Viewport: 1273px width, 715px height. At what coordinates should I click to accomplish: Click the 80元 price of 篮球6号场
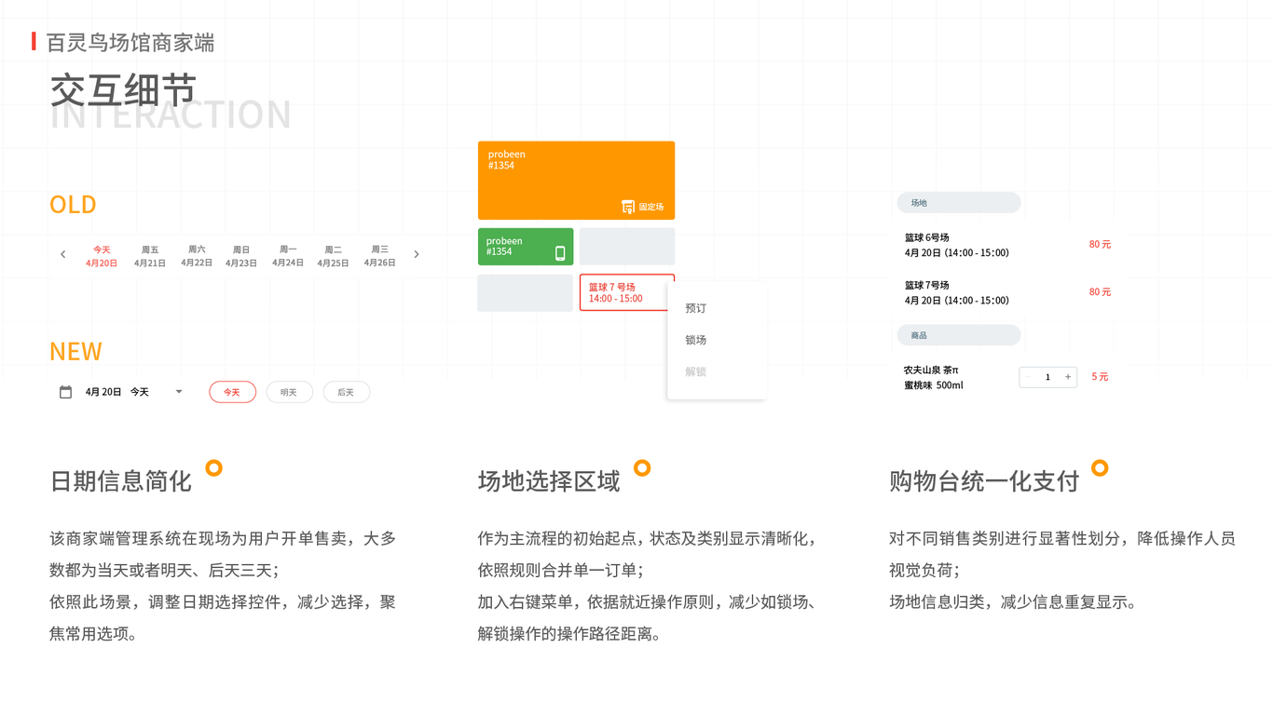pyautogui.click(x=1100, y=244)
